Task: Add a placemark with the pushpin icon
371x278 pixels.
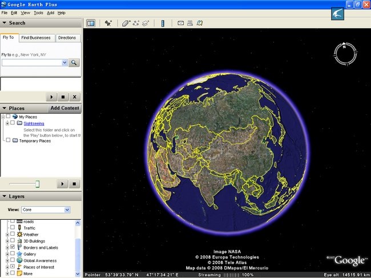Action: tap(108, 23)
